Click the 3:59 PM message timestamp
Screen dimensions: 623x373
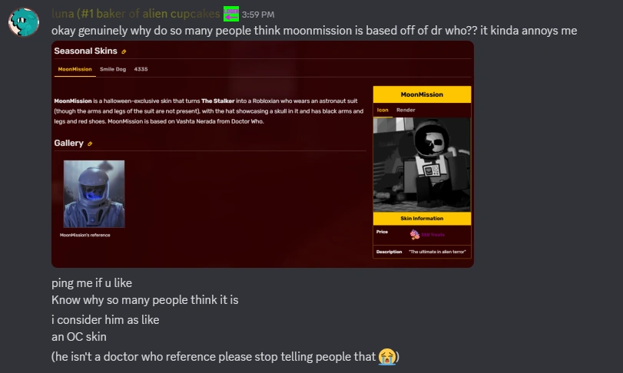tap(258, 15)
